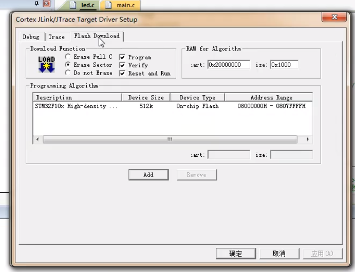
Task: Click the Device Type column header
Action: click(197, 98)
